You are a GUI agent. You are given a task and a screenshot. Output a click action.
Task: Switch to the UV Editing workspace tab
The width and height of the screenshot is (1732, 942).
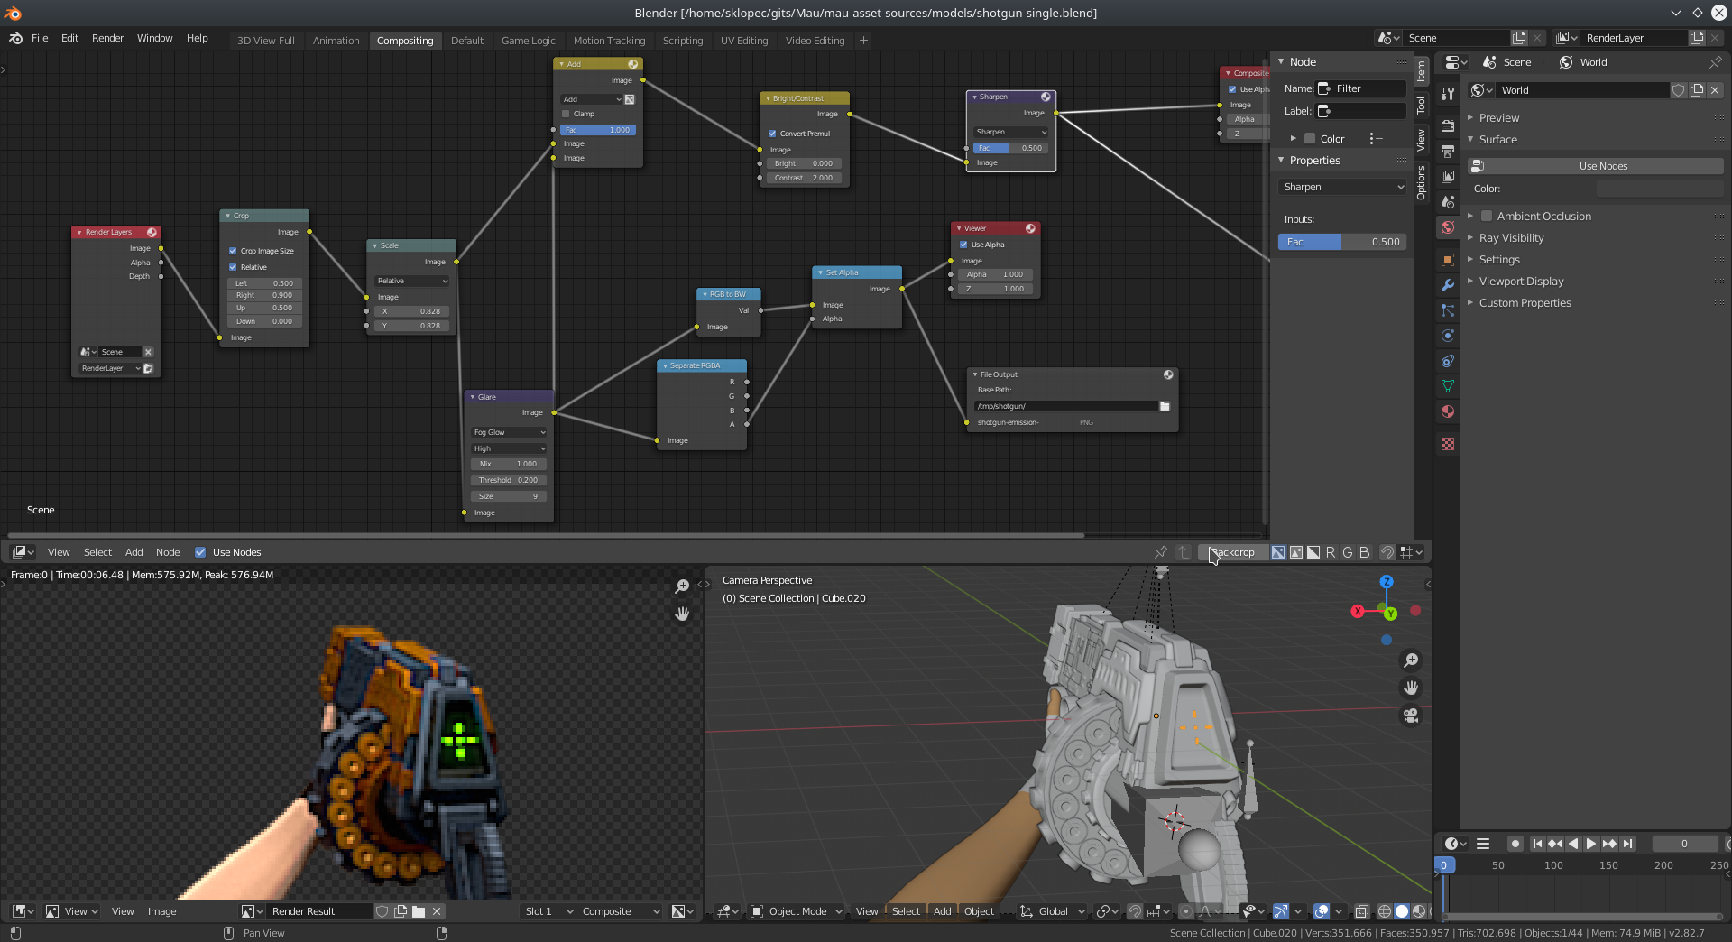coord(744,41)
